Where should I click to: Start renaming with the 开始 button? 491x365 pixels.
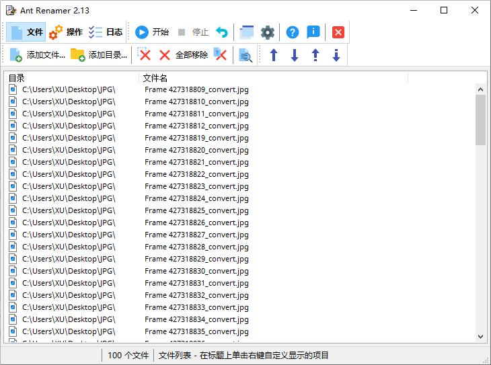(152, 32)
